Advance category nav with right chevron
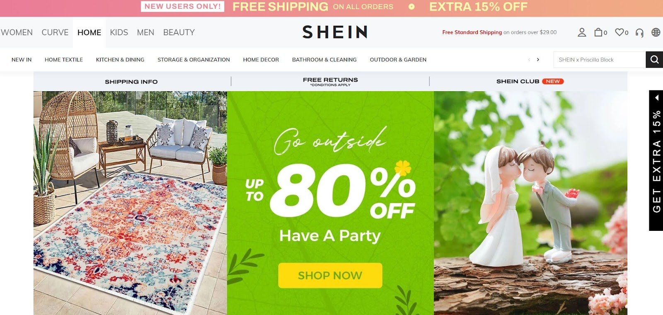 click(538, 60)
